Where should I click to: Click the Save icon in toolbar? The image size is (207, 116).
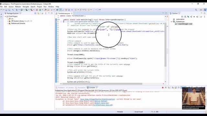point(6,10)
